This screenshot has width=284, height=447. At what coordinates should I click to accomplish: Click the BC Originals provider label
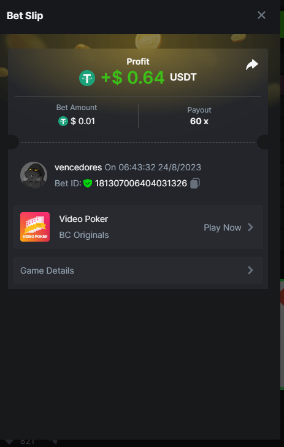(84, 235)
